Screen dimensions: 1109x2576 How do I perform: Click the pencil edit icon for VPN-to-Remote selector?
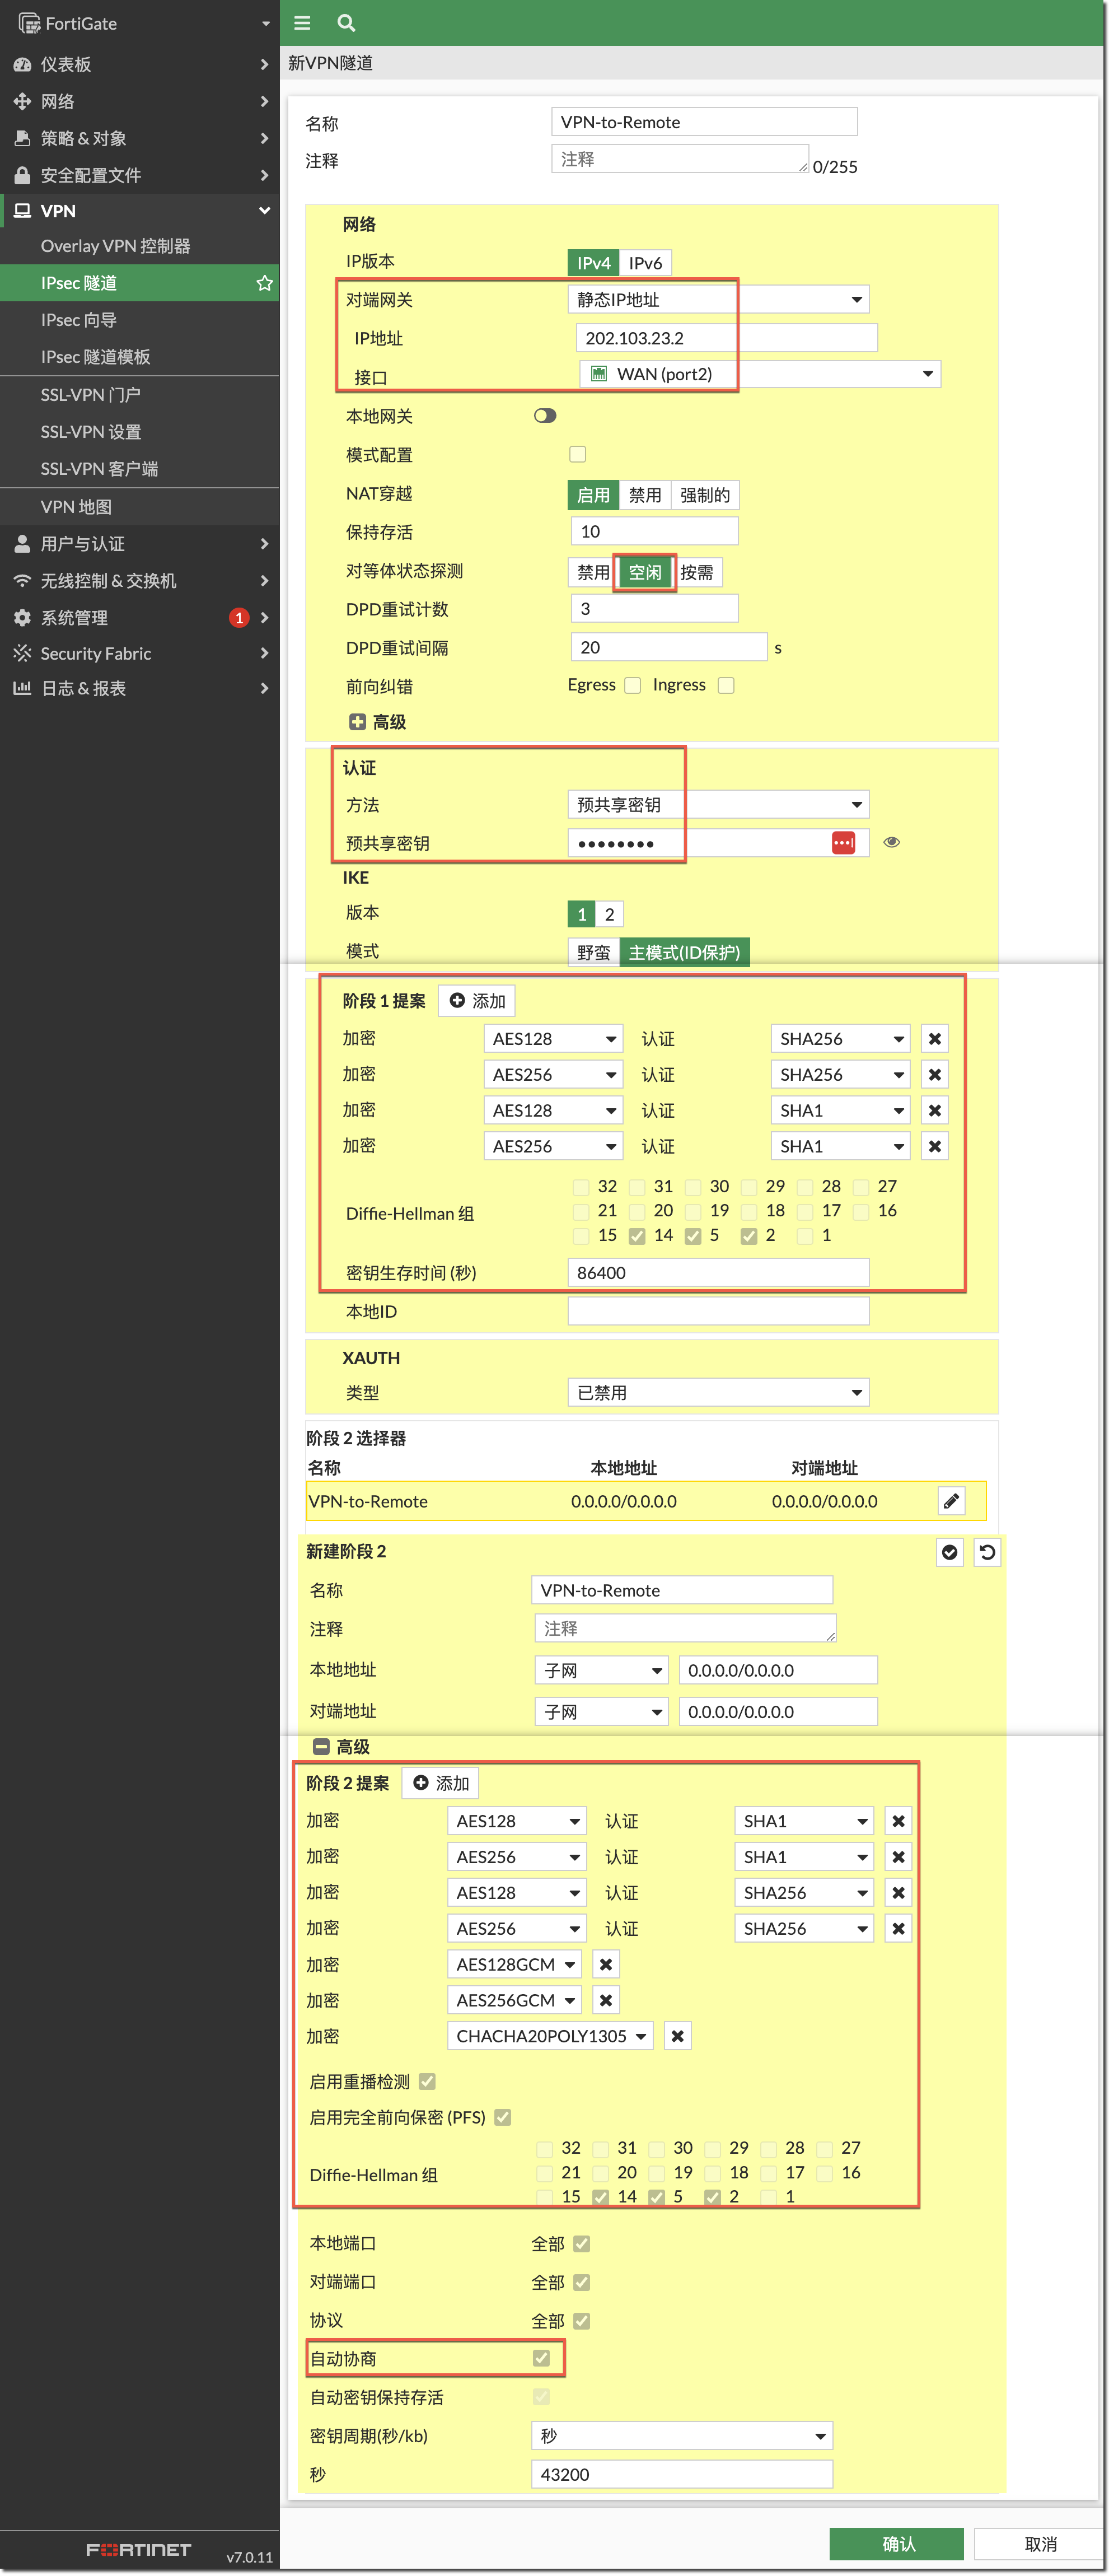coord(951,1500)
